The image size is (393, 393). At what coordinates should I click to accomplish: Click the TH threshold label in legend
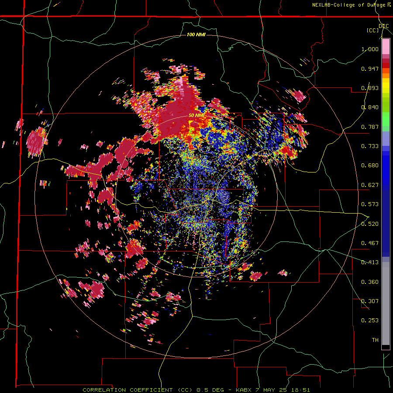375,340
